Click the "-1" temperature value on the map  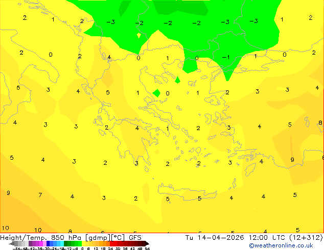tap(226, 57)
